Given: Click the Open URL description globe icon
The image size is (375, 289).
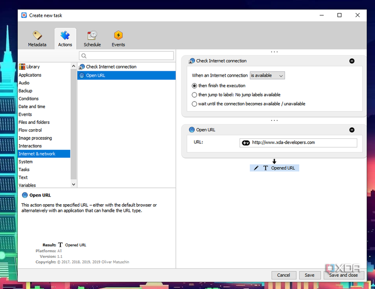Looking at the screenshot, I should click(x=25, y=195).
